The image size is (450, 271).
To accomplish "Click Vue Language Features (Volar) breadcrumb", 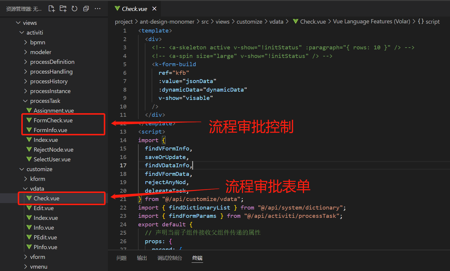I will point(372,22).
